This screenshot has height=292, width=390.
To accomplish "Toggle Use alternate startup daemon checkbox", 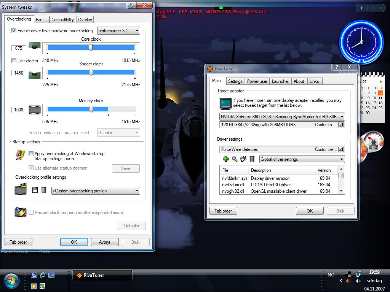I will point(31,168).
